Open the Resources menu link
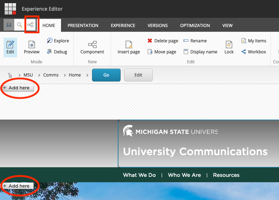The image size is (279, 200). click(x=226, y=175)
